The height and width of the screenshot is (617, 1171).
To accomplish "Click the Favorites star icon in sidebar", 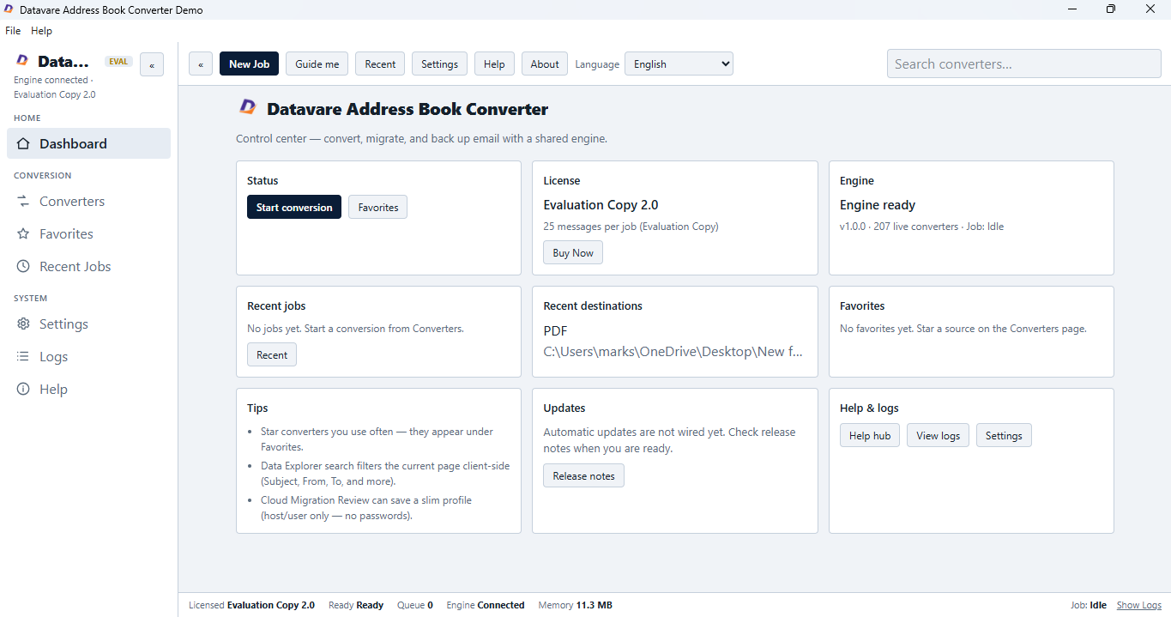I will tap(23, 233).
